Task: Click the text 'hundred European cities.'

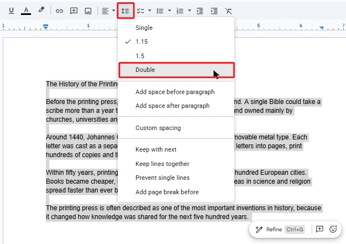Action: click(271, 173)
